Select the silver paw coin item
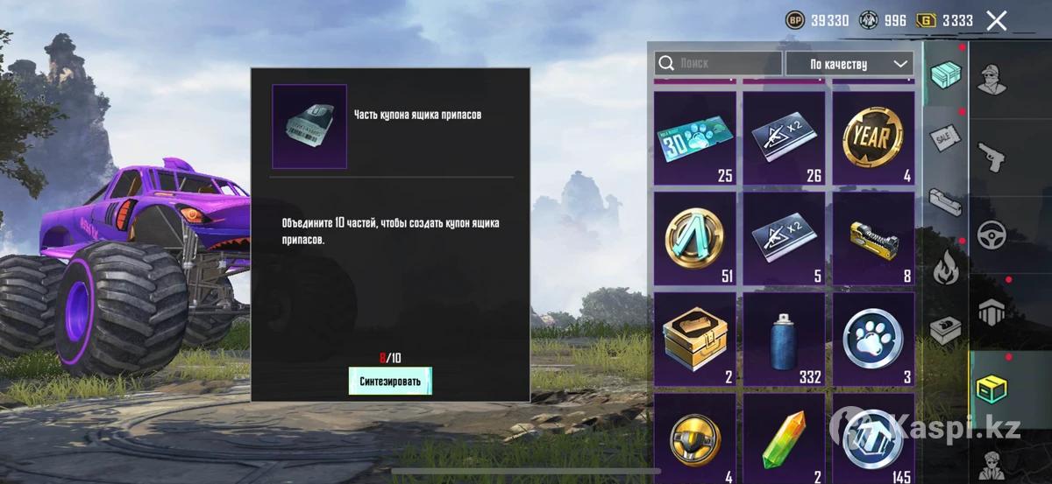 872,339
